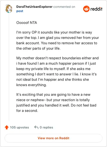Click the final line "for a second."

tap(27, 111)
